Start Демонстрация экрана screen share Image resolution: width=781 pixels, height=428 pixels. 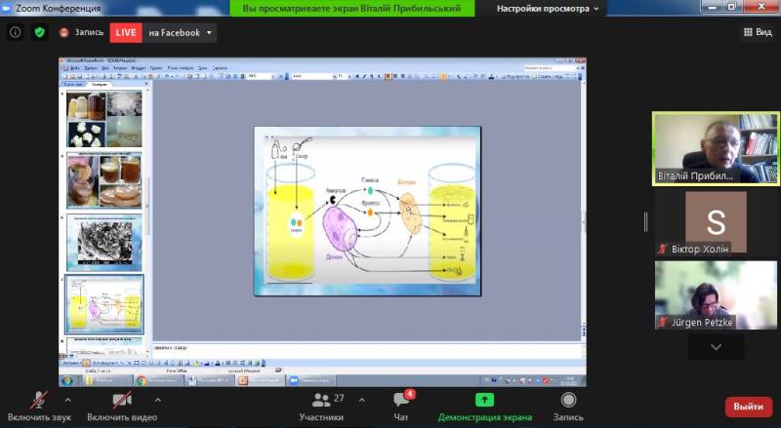click(x=484, y=407)
